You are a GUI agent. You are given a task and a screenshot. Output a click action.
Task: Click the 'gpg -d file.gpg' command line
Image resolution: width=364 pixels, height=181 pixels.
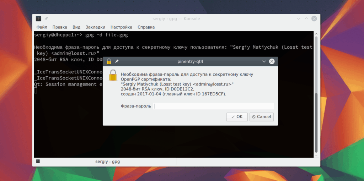[107, 35]
